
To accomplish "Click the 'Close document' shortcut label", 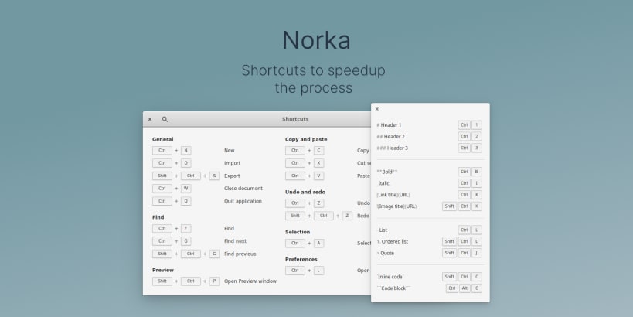I will pyautogui.click(x=243, y=189).
